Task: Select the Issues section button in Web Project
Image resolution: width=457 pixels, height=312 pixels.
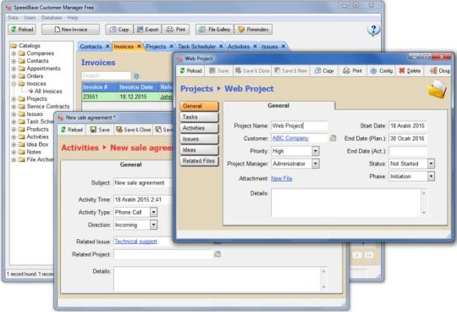Action: click(x=199, y=139)
